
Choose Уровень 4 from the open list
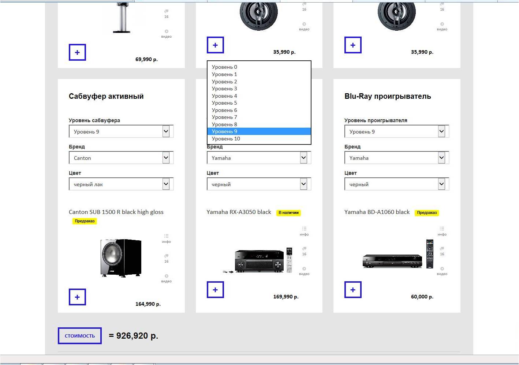click(x=259, y=96)
